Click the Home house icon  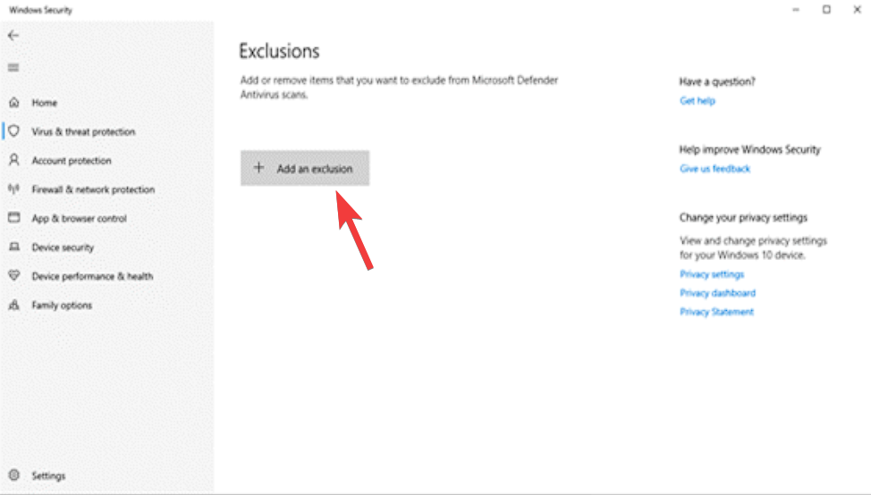(x=13, y=103)
